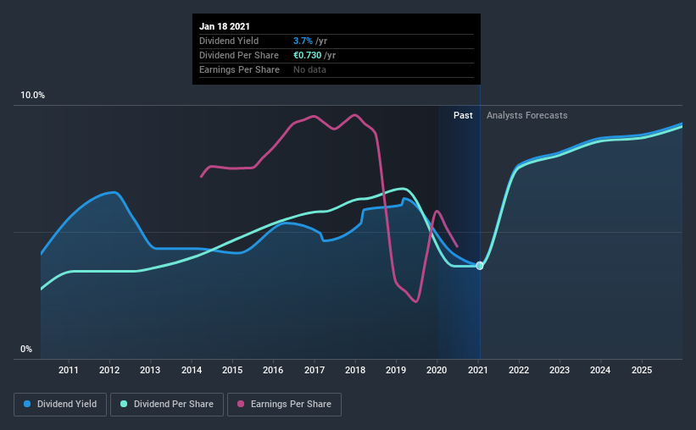This screenshot has width=696, height=430.
Task: Toggle the Dividend Yield legend series
Action: tap(60, 405)
